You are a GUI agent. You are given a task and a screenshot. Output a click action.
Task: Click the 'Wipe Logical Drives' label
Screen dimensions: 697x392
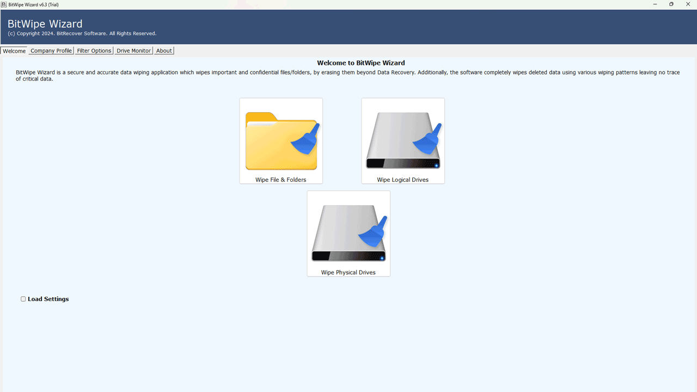pyautogui.click(x=403, y=180)
